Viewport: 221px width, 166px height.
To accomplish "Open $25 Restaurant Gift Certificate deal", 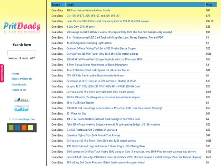I will [x=92, y=130].
